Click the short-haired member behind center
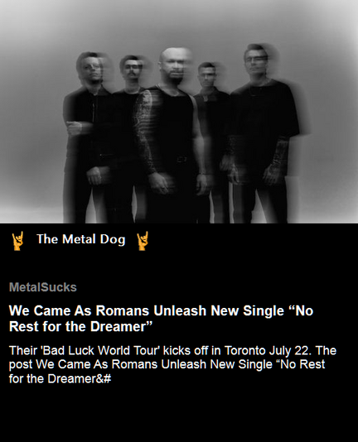This screenshot has height=442, width=358. pyautogui.click(x=210, y=135)
